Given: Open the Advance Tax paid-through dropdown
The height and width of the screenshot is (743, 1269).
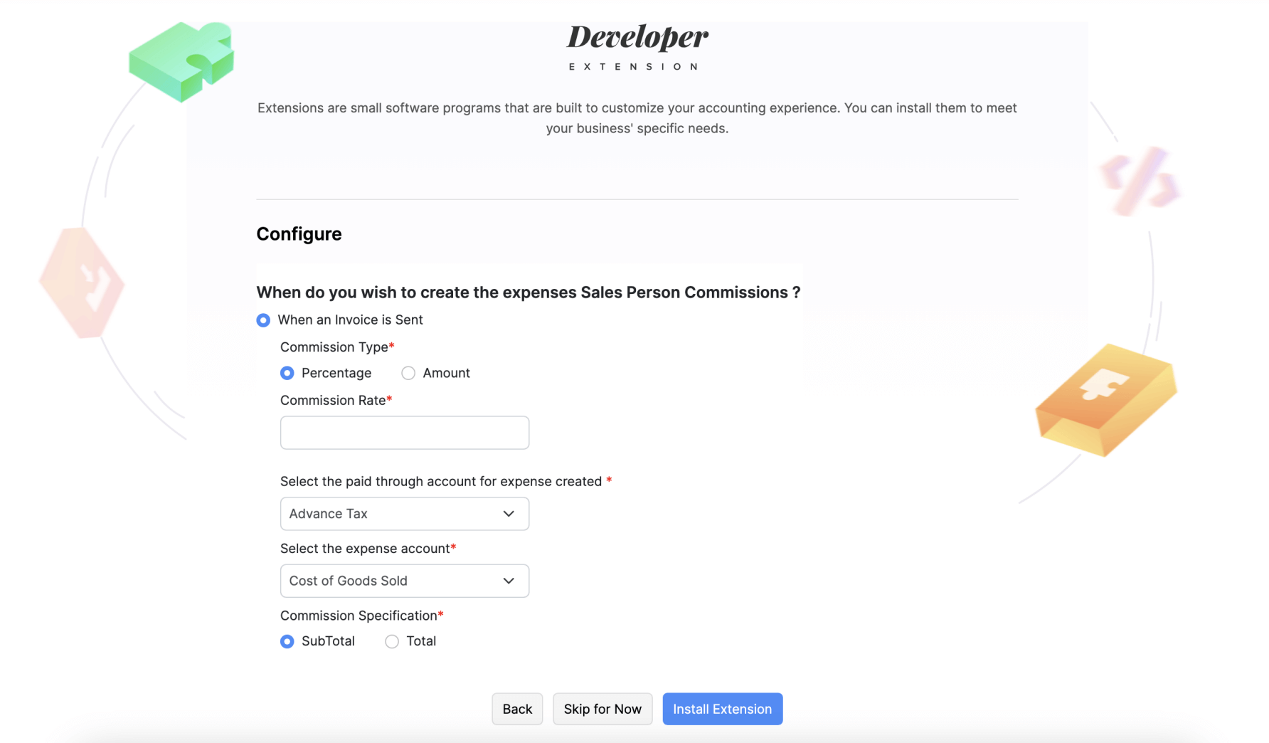Looking at the screenshot, I should pyautogui.click(x=404, y=513).
